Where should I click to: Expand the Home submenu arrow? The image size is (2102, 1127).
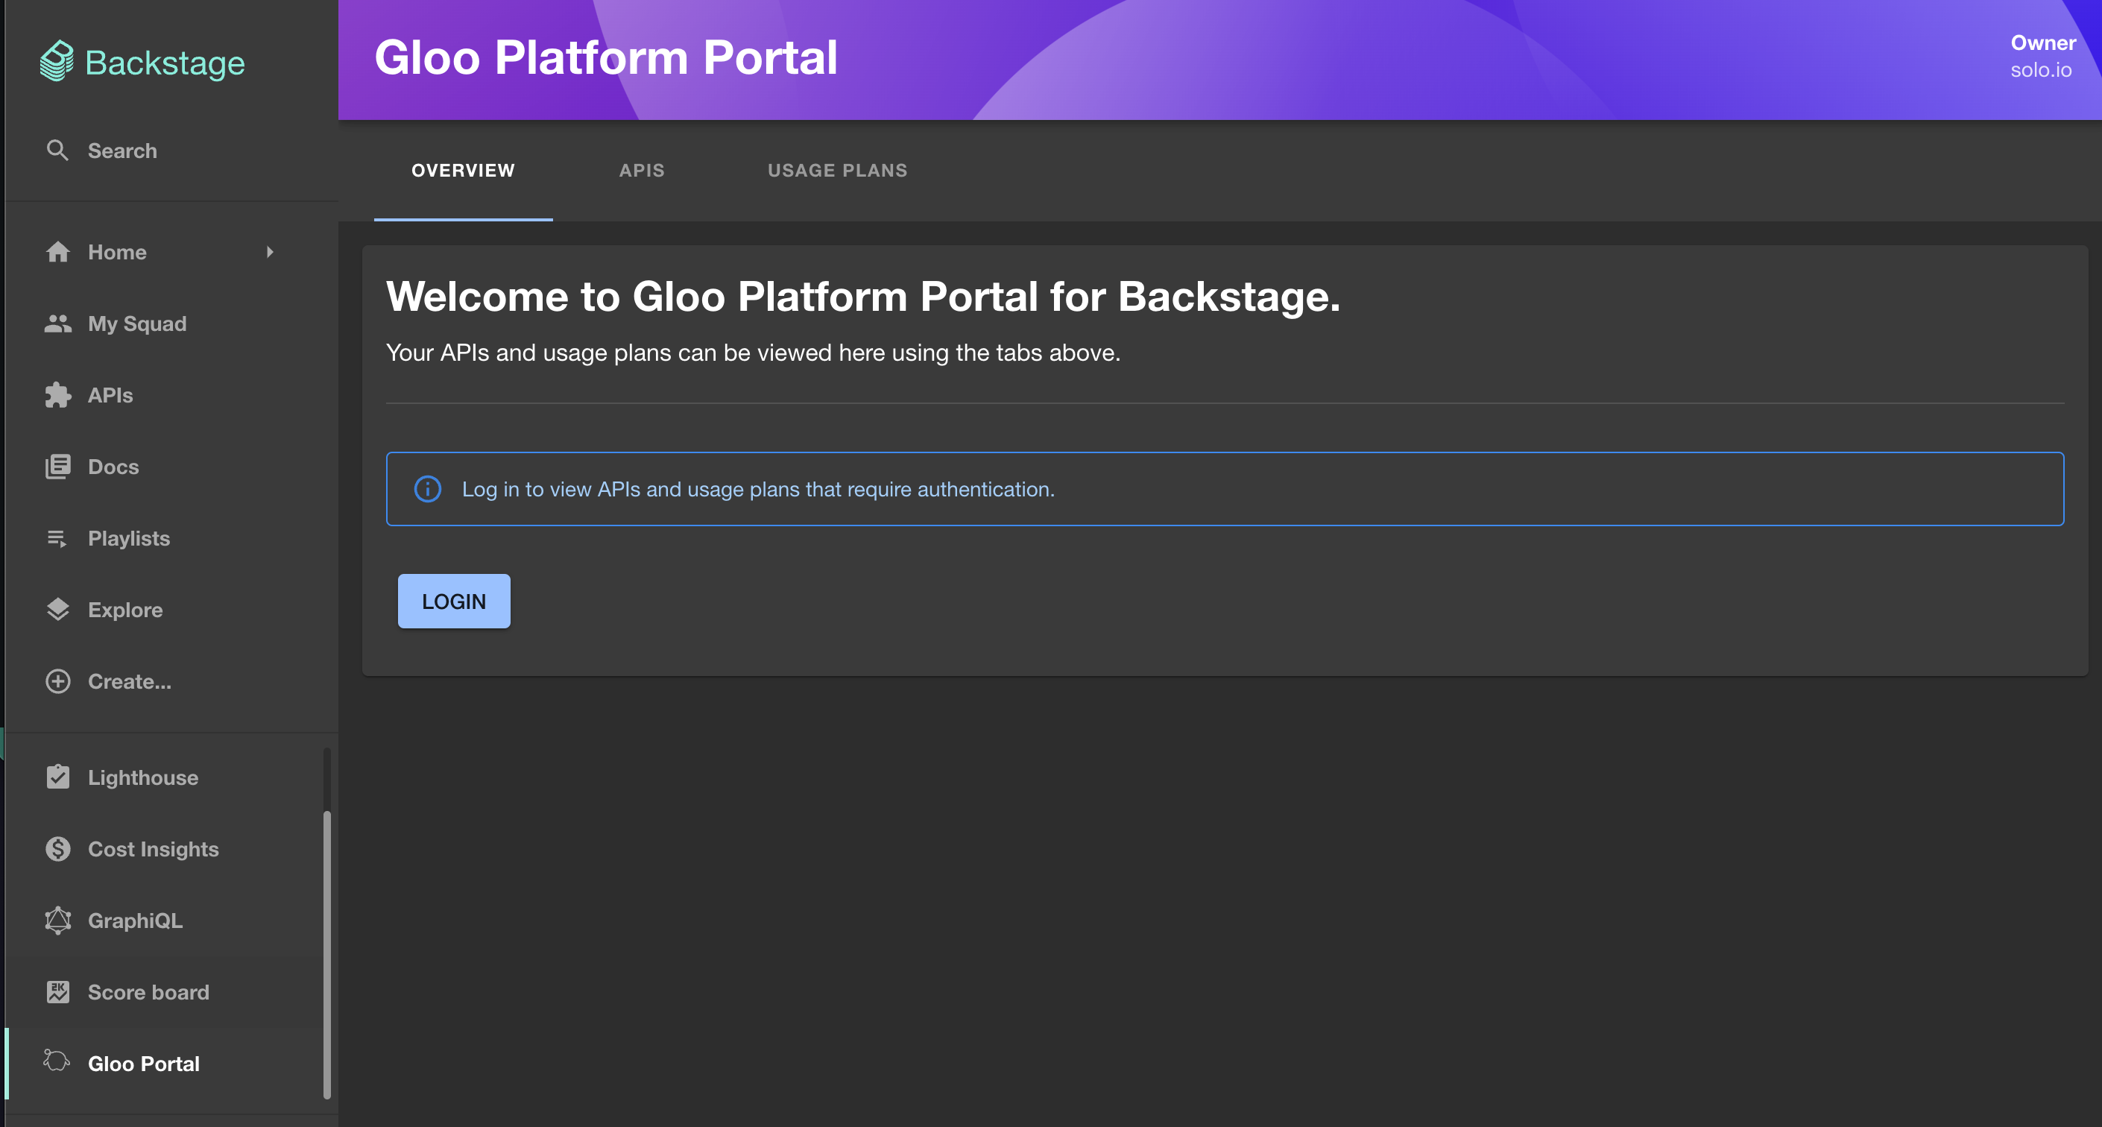pyautogui.click(x=270, y=252)
